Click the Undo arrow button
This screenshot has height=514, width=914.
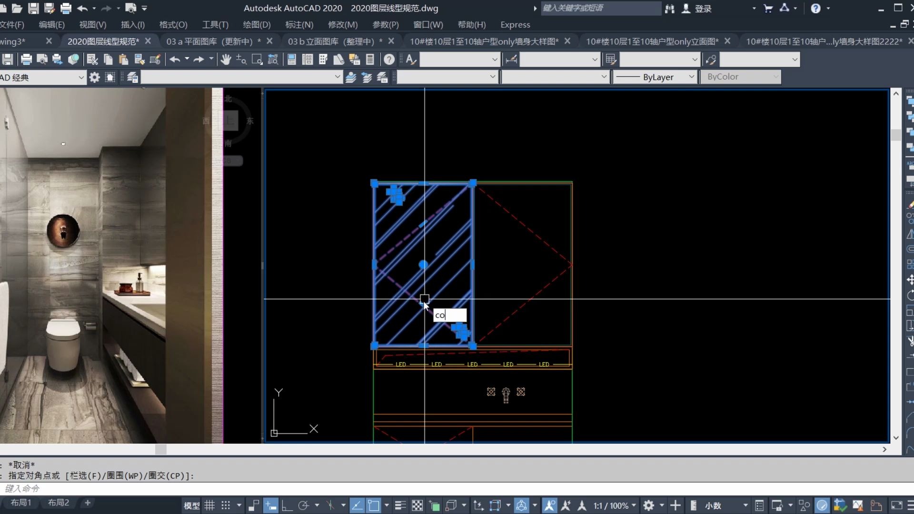pos(82,8)
